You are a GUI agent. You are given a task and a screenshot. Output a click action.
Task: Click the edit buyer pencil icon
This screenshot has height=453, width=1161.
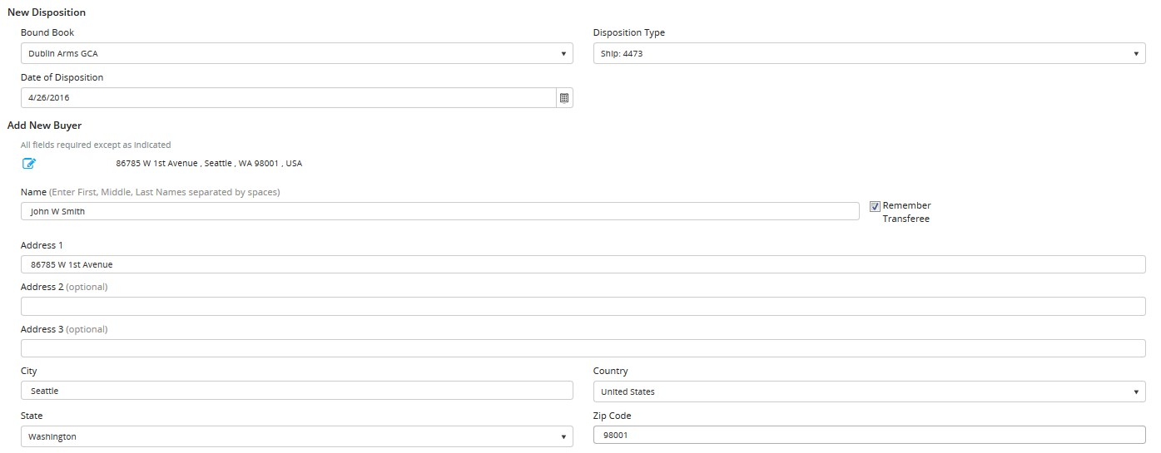[x=30, y=164]
